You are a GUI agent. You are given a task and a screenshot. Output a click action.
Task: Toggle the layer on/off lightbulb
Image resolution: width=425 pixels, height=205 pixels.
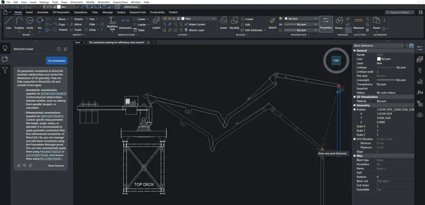tap(165, 19)
